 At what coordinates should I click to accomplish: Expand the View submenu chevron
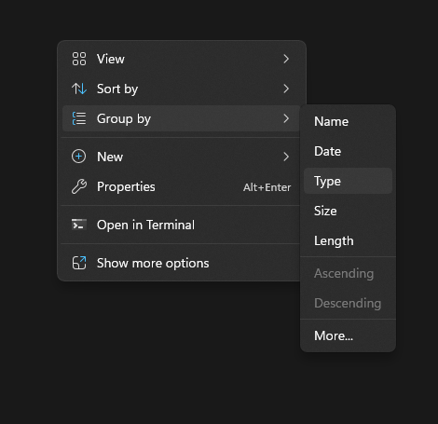pyautogui.click(x=286, y=59)
